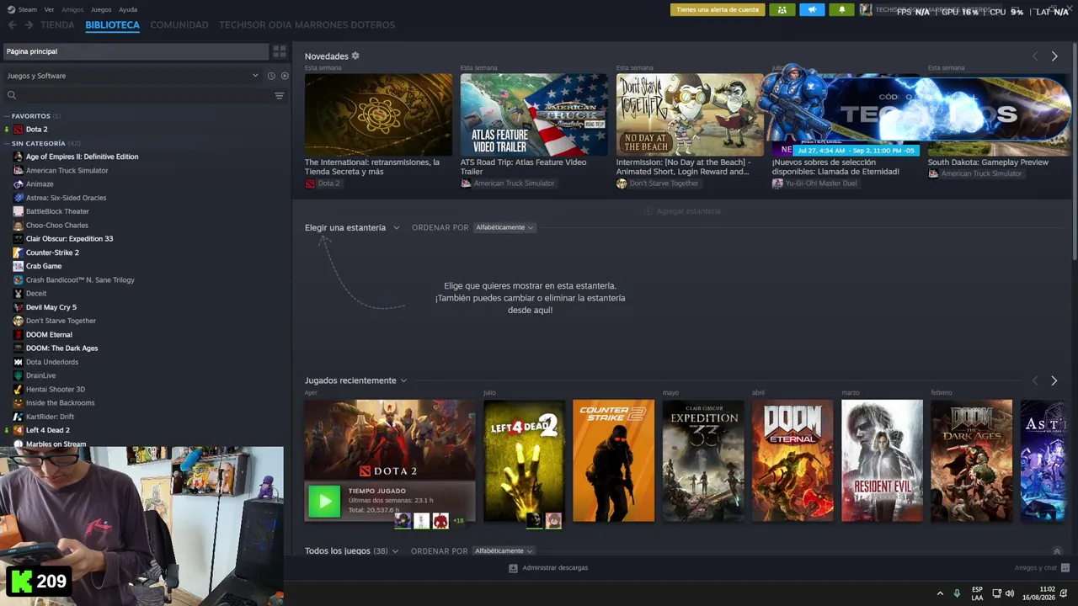
Task: Click the Steam logo menu
Action: click(x=11, y=9)
